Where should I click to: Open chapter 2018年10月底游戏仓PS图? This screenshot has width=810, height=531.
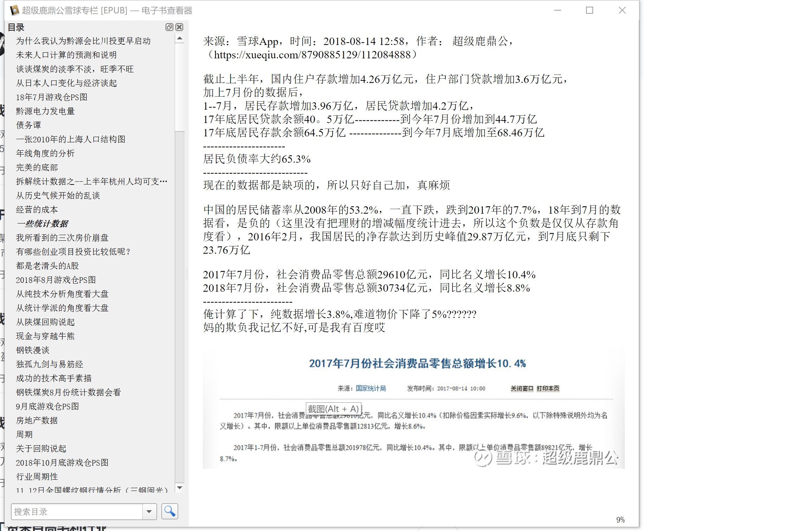pyautogui.click(x=62, y=462)
